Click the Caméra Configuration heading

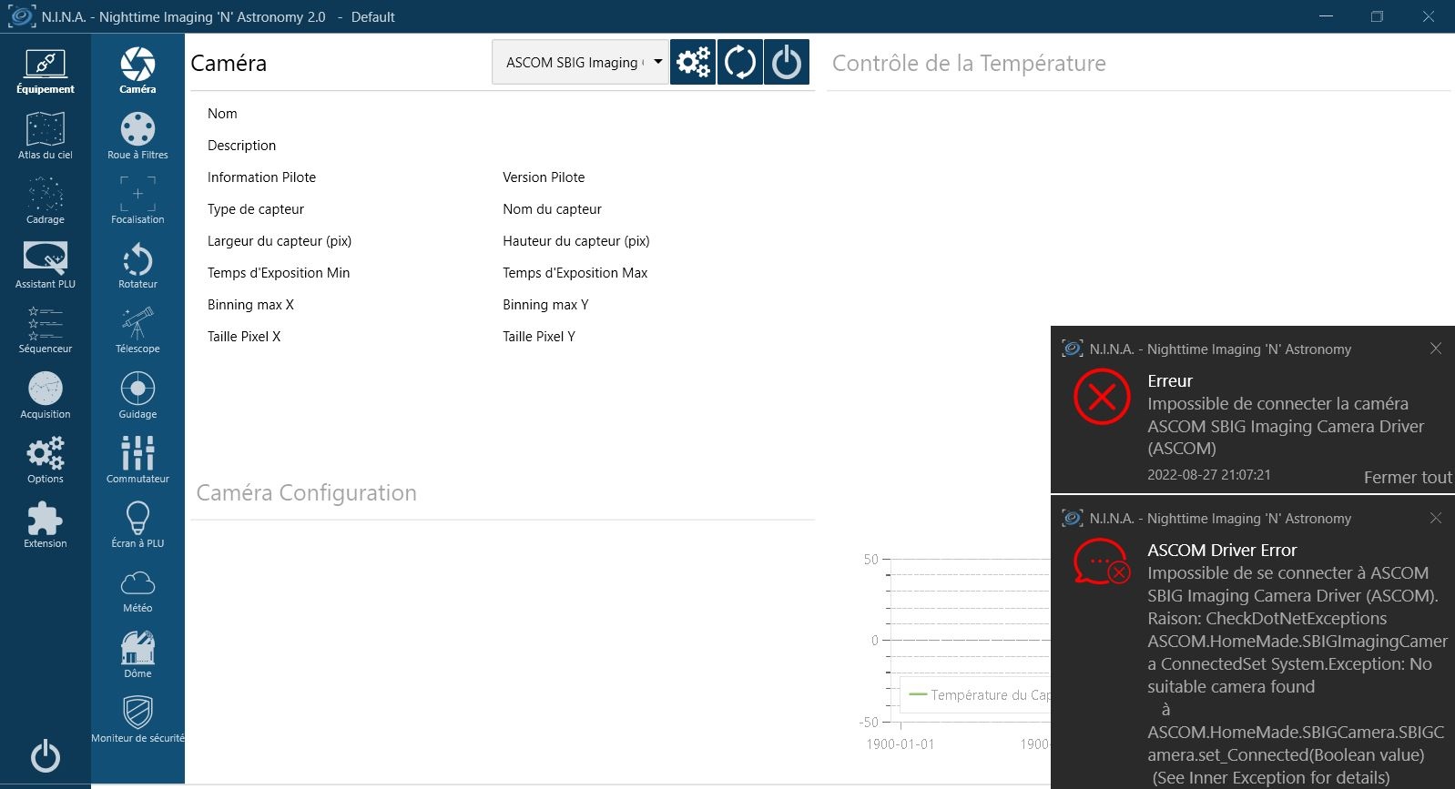[307, 492]
